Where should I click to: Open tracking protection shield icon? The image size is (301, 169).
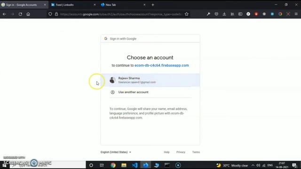(x=50, y=14)
